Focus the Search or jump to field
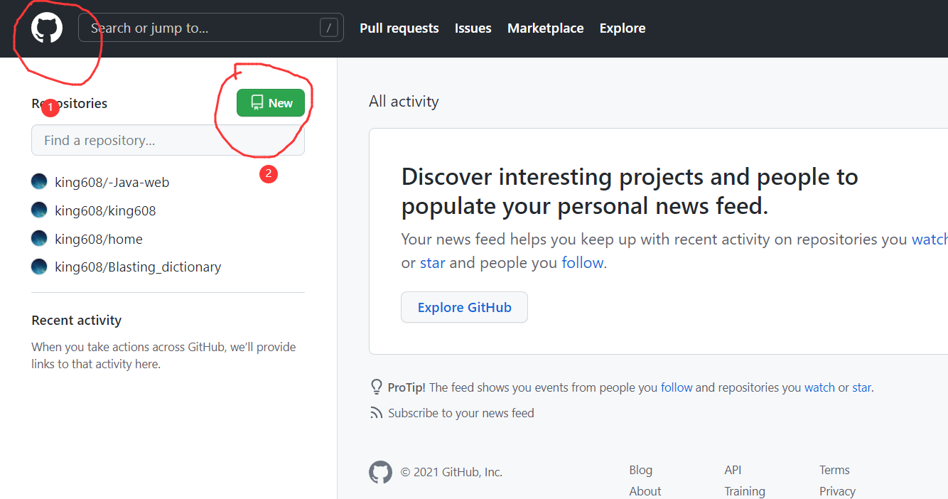This screenshot has height=499, width=948. [211, 28]
